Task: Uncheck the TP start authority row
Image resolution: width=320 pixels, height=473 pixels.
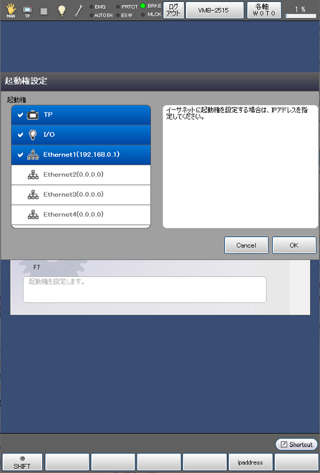Action: pos(81,115)
